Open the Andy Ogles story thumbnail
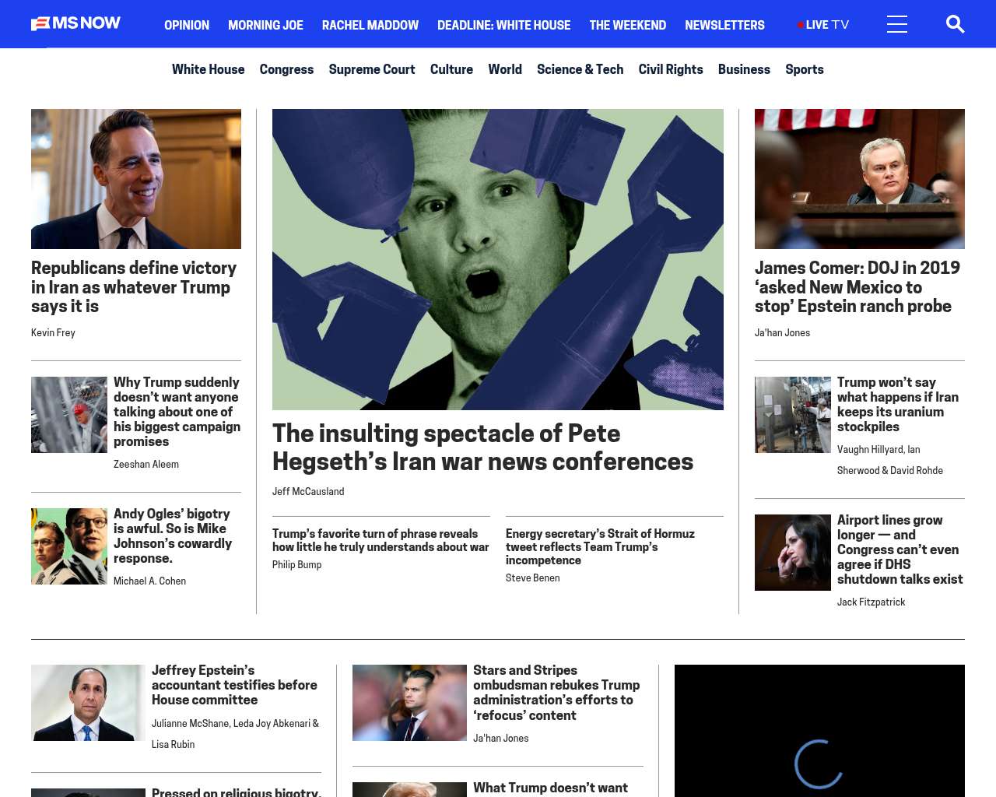996x797 pixels. pyautogui.click(x=69, y=546)
